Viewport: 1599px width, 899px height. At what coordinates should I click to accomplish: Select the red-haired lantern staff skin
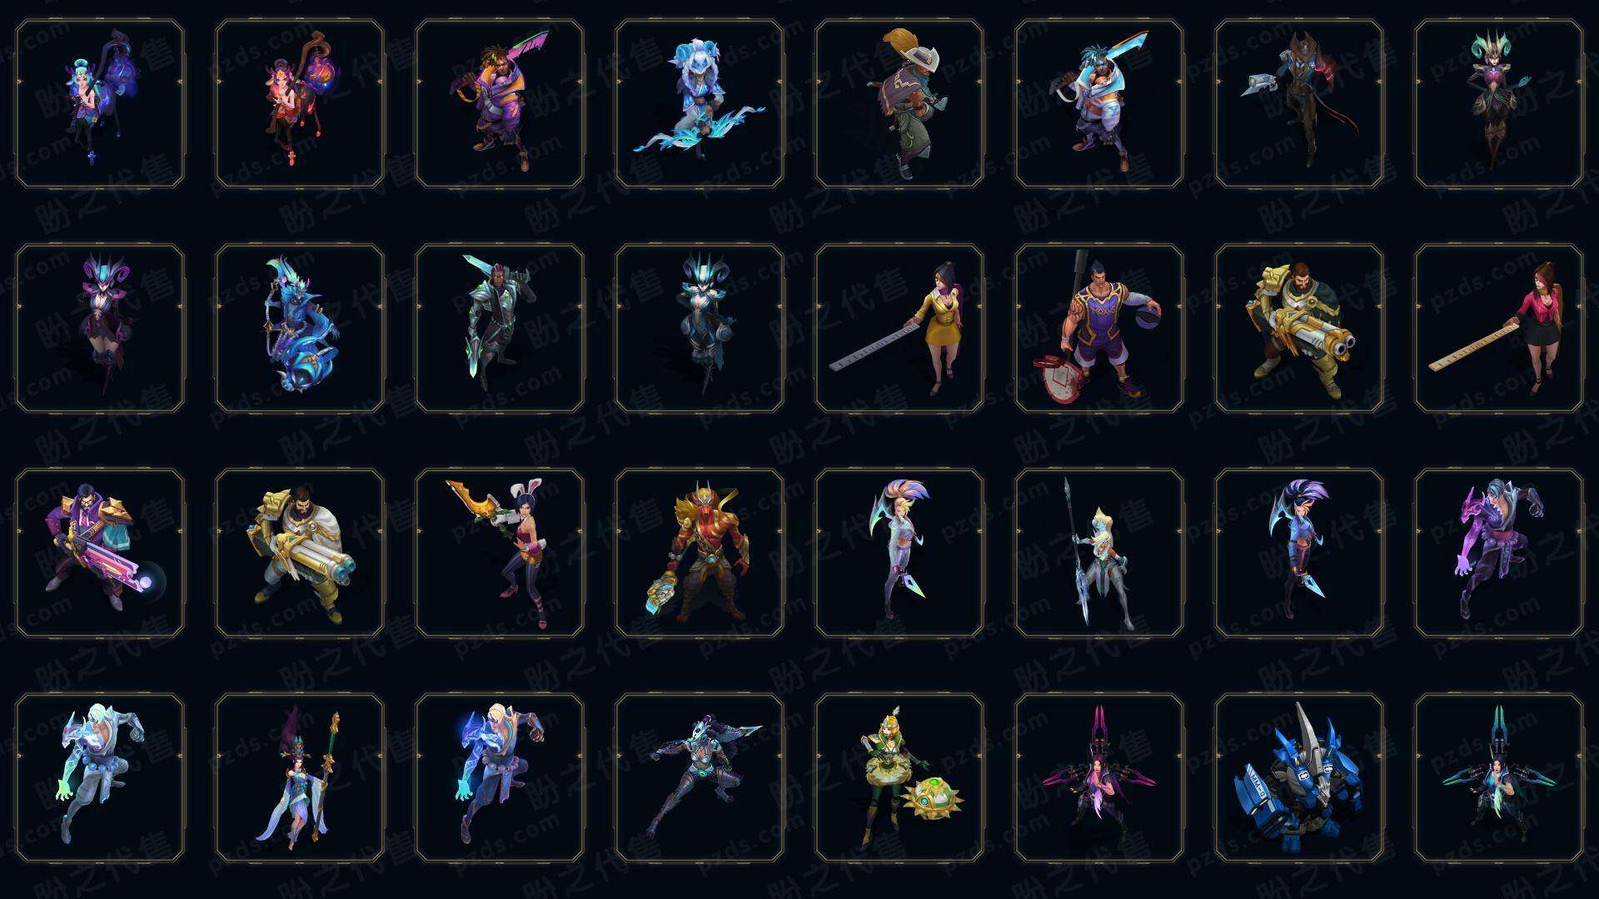300,103
